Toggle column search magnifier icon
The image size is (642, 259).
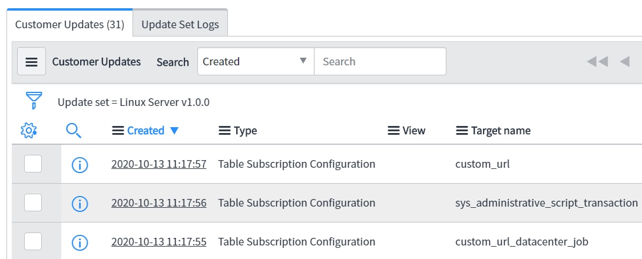point(74,131)
